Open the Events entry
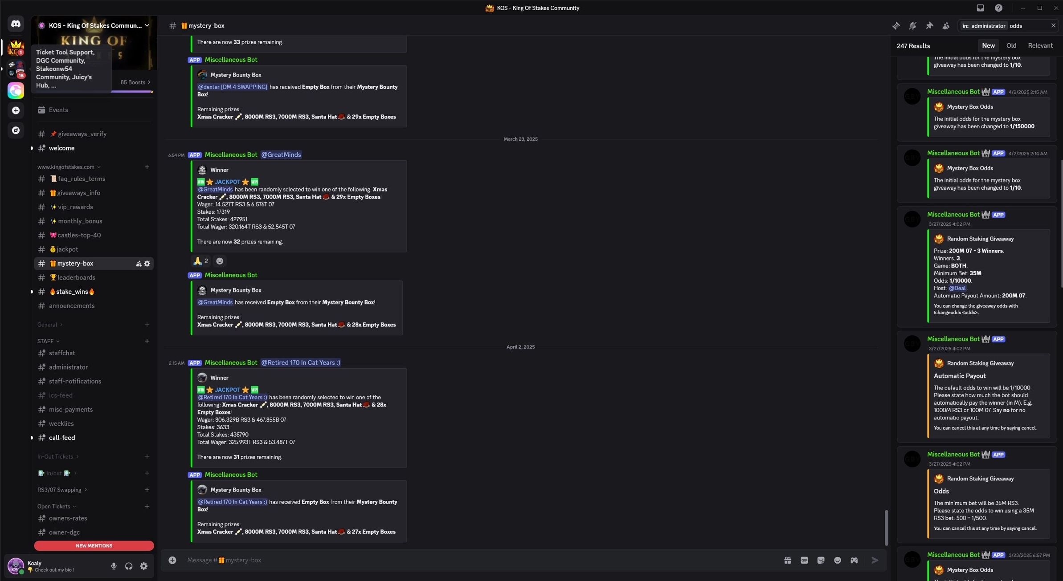The height and width of the screenshot is (581, 1063). (94, 110)
